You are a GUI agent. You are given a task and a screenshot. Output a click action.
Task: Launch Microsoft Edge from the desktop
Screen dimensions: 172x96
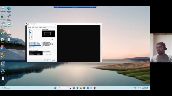tap(9, 10)
